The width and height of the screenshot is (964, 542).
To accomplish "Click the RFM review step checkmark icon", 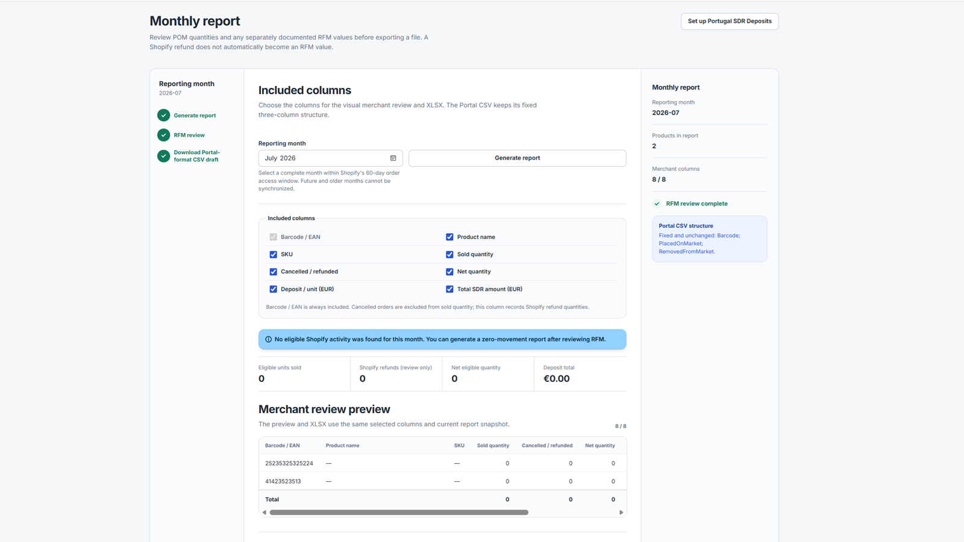I will [163, 135].
